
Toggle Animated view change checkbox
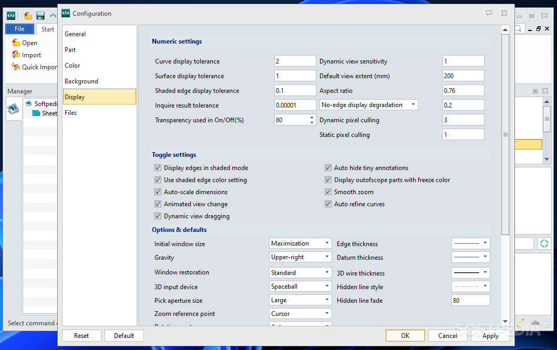point(158,204)
